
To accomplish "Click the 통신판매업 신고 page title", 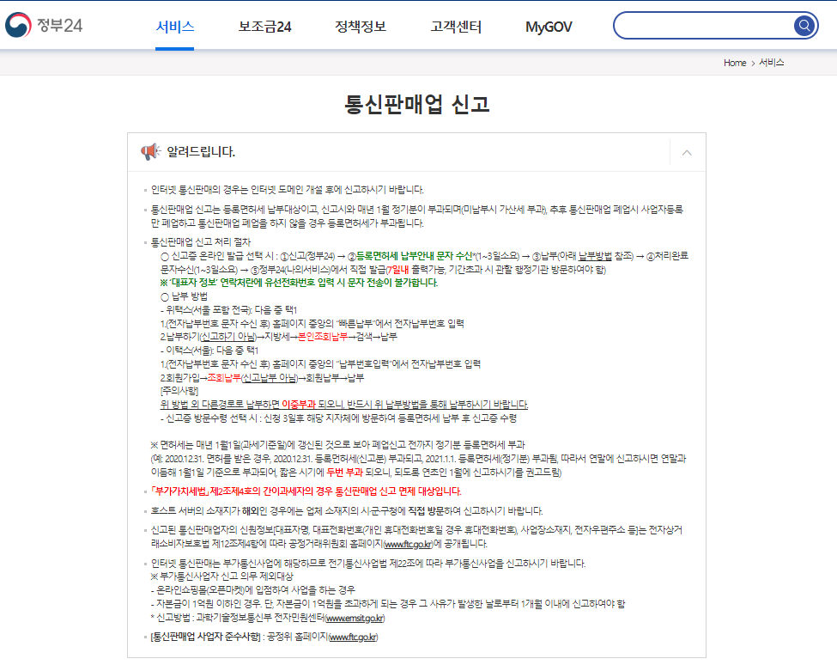I will point(418,107).
